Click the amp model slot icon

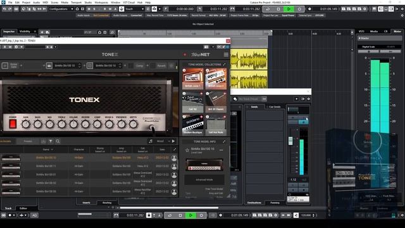pyautogui.click(x=49, y=66)
